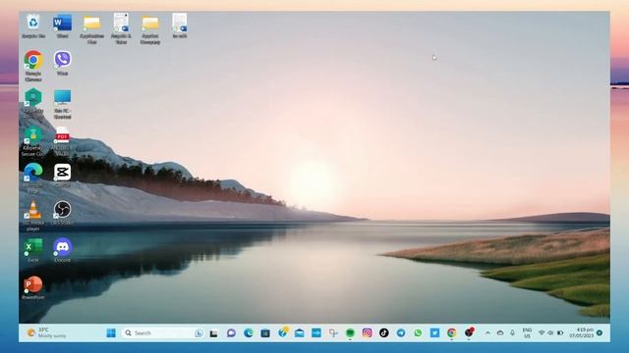Open Microsoft Store from the taskbar

(265, 333)
